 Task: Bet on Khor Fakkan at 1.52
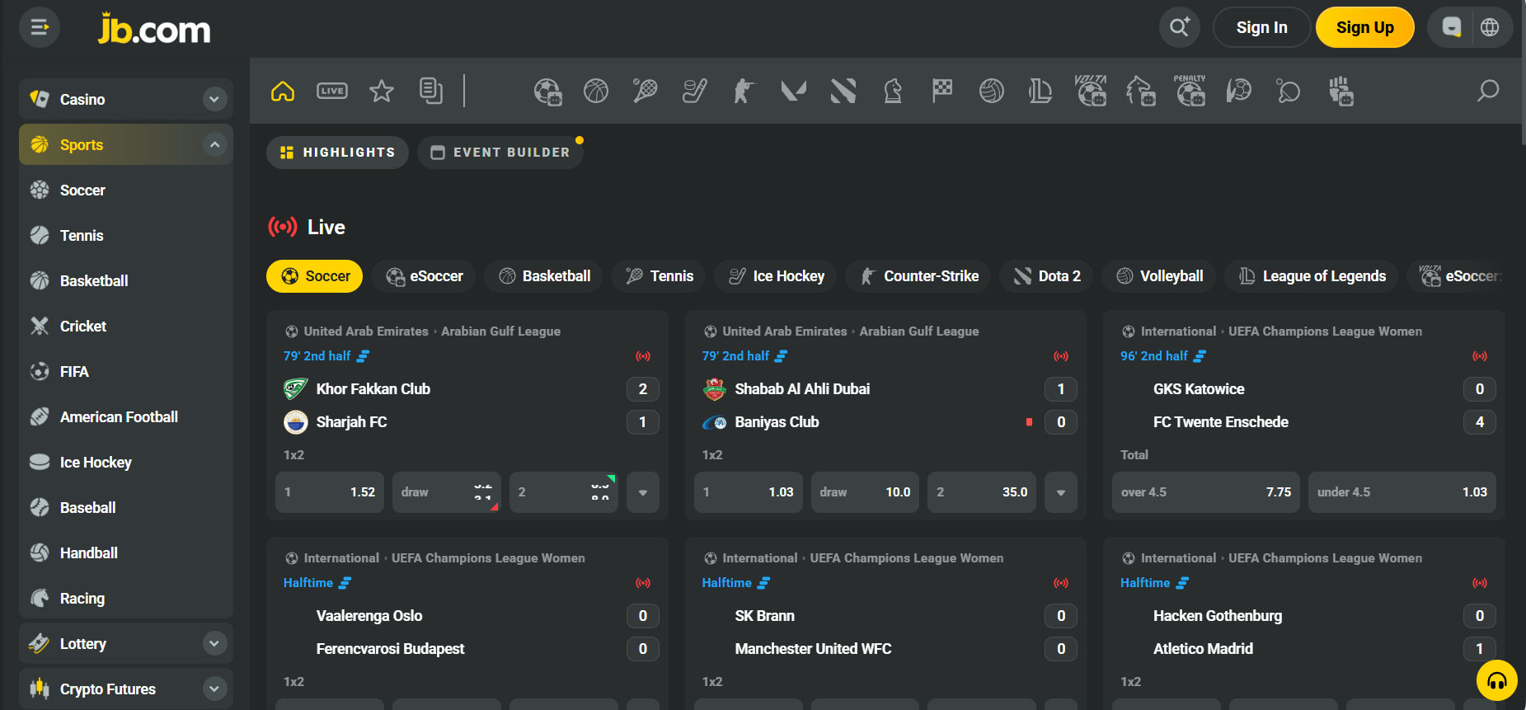330,492
